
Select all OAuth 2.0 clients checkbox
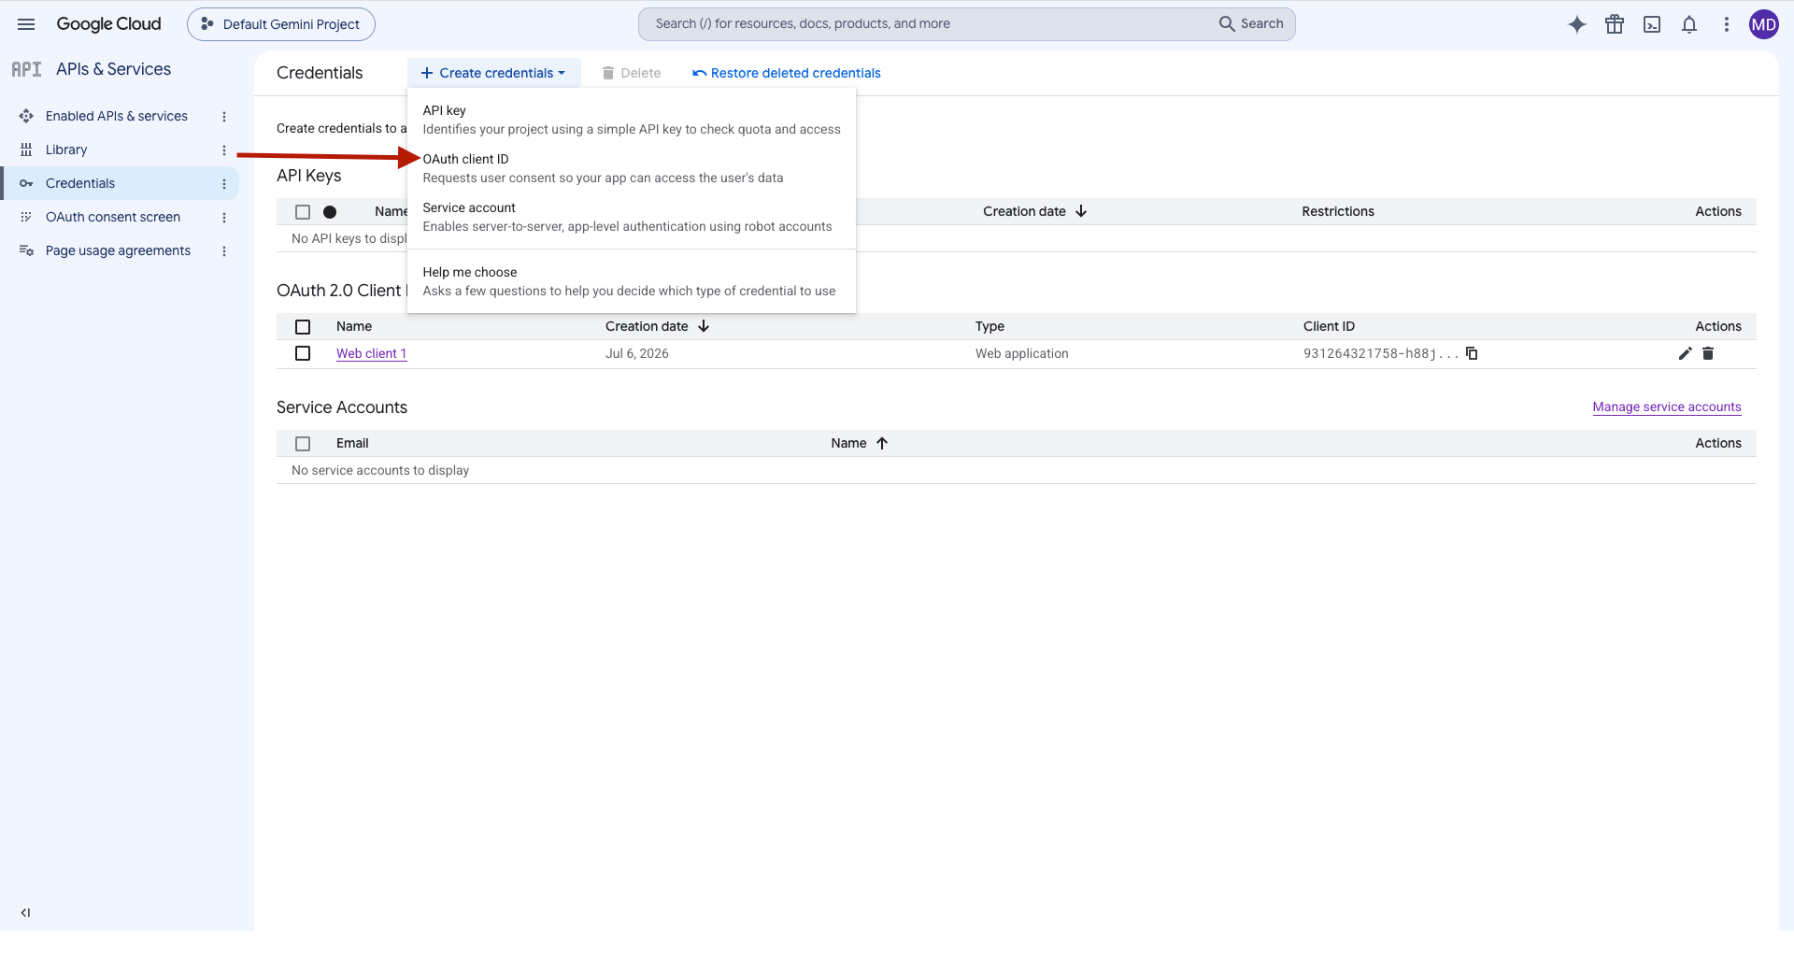click(x=303, y=327)
